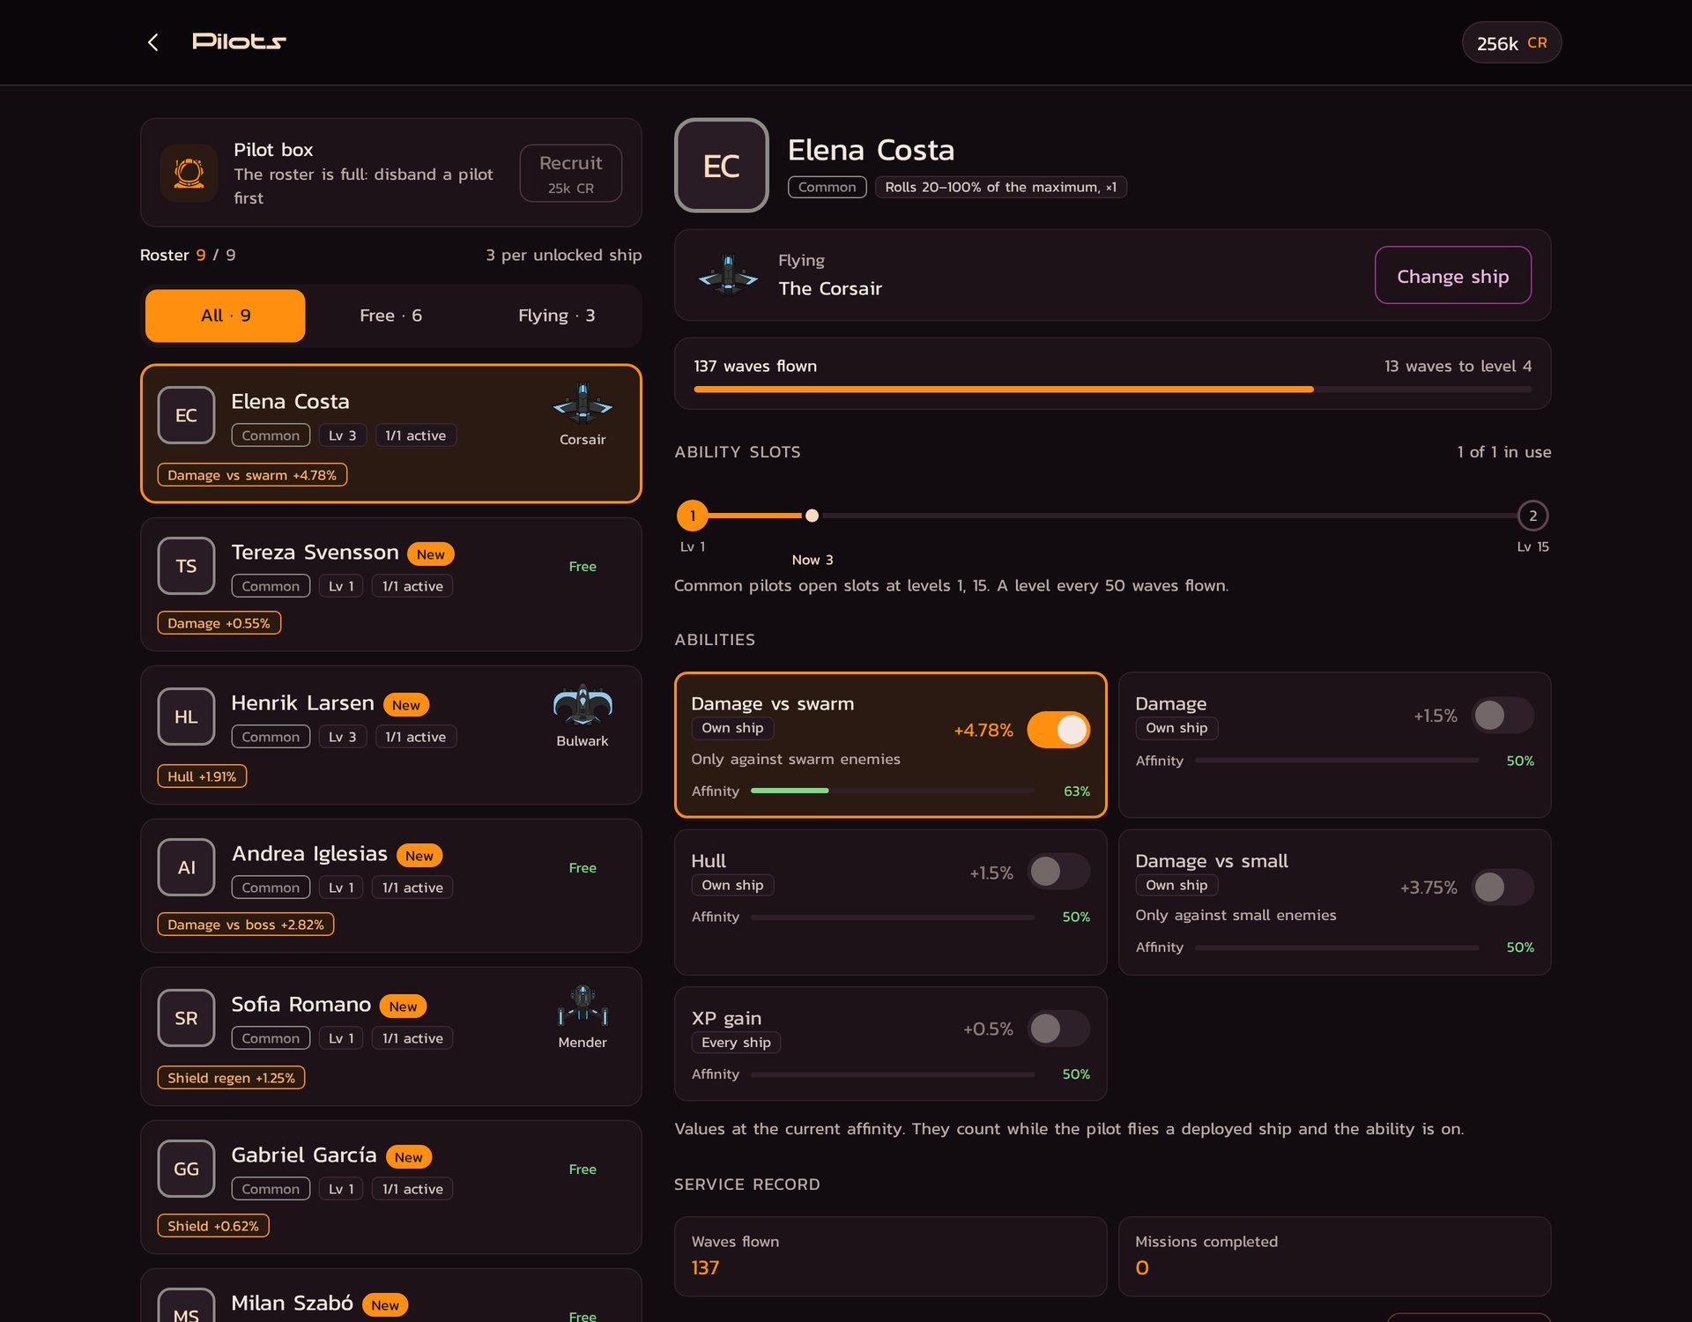Click the Now 3 ability slot marker
This screenshot has height=1322, width=1692.
(x=813, y=516)
